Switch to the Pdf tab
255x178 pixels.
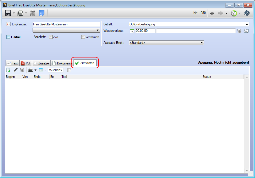click(26, 63)
